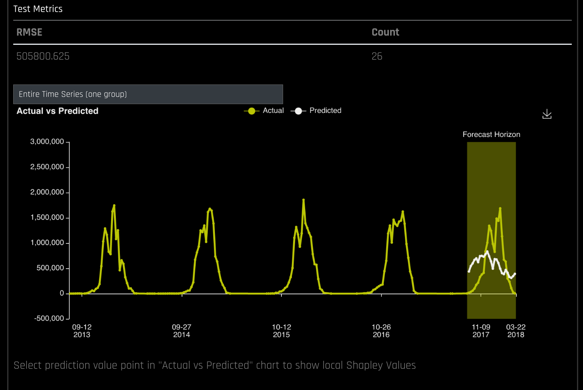Screen dimensions: 583x390
Task: Click the Count column header
Action: click(385, 32)
